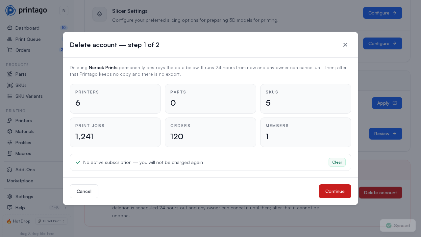Screen dimensions: 421x237
Task: Open the Marketplace link
Action: [20, 181]
